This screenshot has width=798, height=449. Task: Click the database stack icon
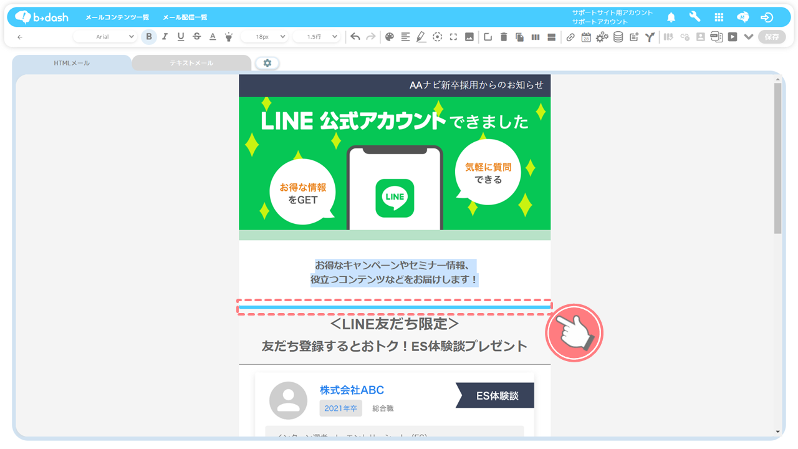click(618, 37)
